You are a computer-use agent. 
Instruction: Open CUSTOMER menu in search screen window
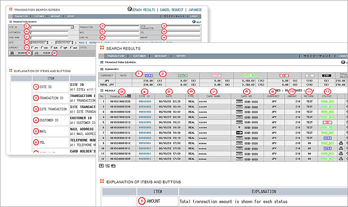[39, 17]
